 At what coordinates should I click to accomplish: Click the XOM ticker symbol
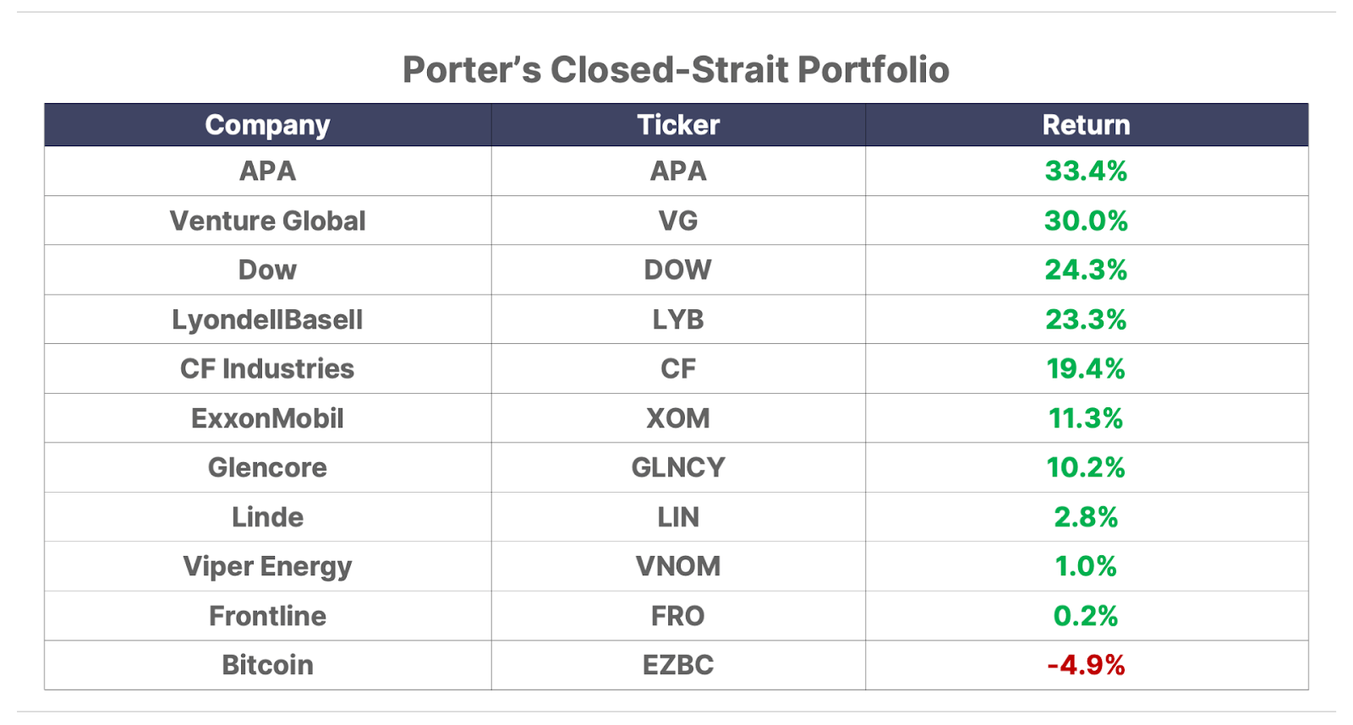[678, 418]
